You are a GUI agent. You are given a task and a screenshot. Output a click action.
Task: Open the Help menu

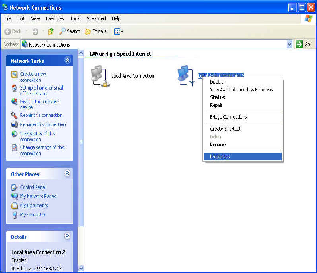pyautogui.click(x=116, y=18)
